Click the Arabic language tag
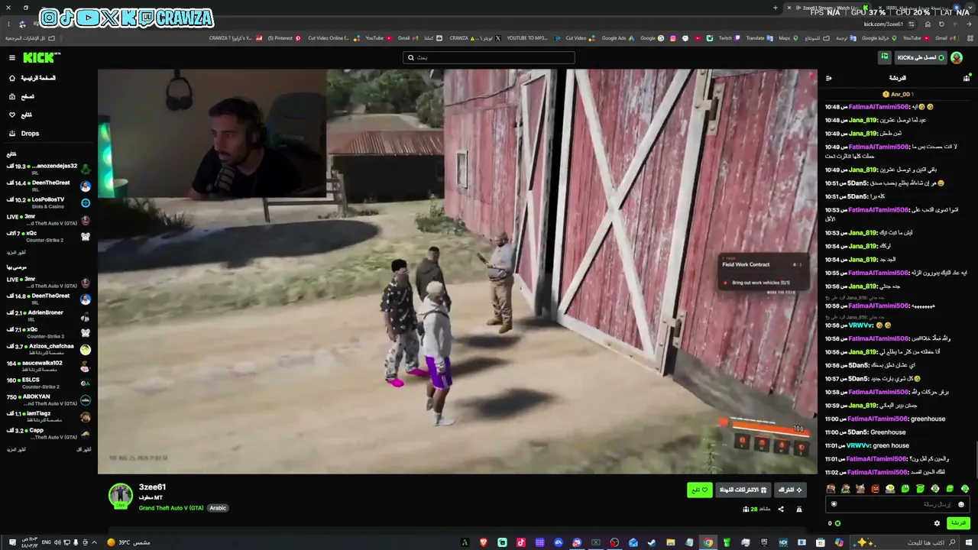Image resolution: width=978 pixels, height=550 pixels. point(218,508)
